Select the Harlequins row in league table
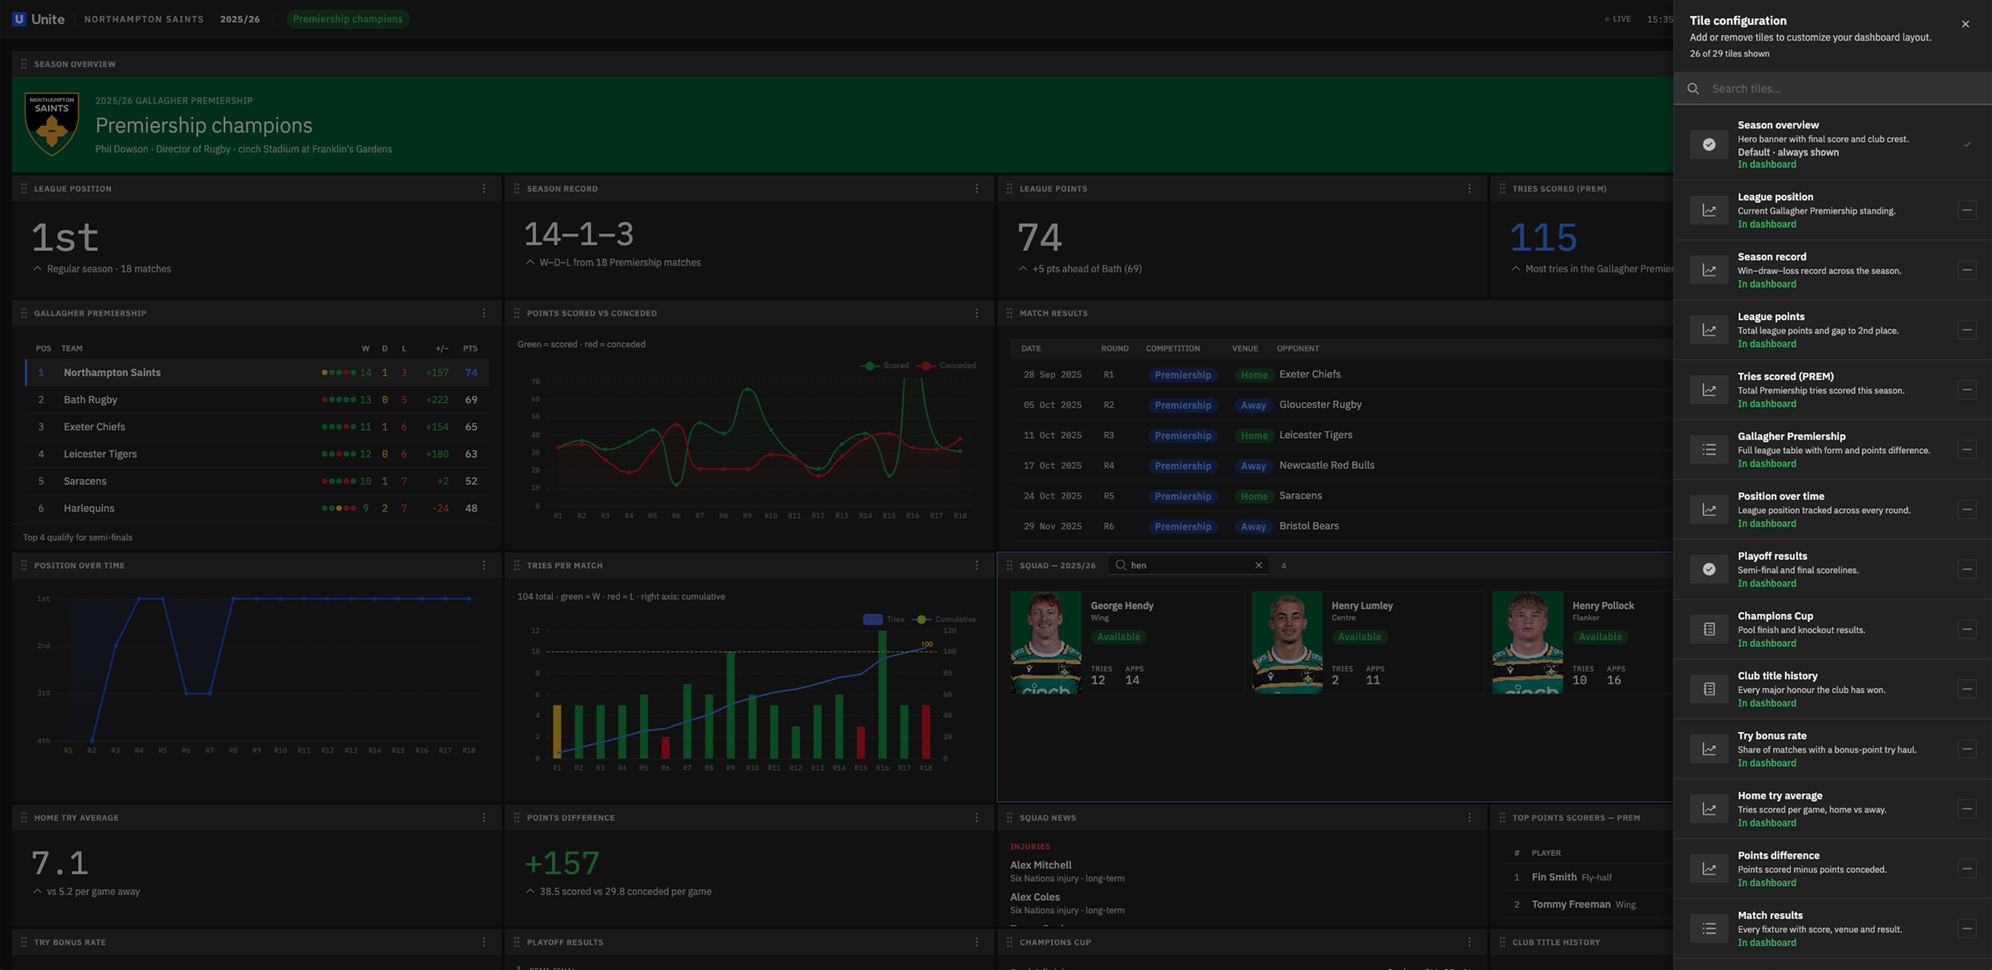Screen dimensions: 1992x970 click(257, 508)
